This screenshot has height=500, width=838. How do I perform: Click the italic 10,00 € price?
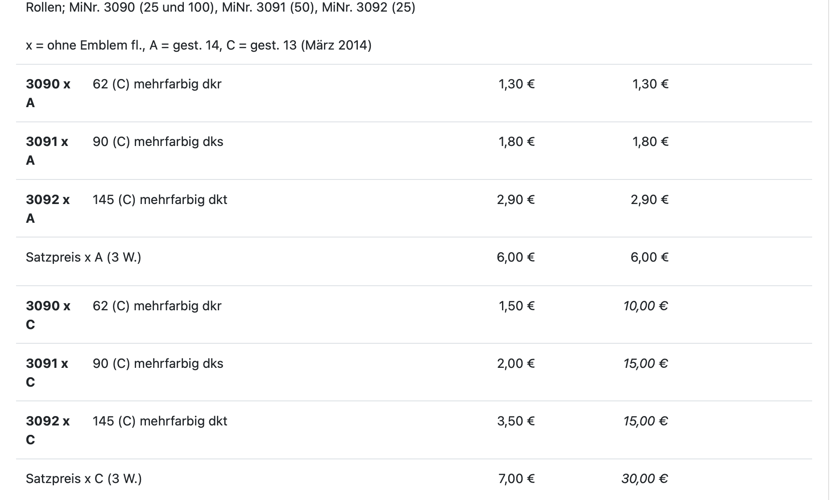(x=645, y=306)
